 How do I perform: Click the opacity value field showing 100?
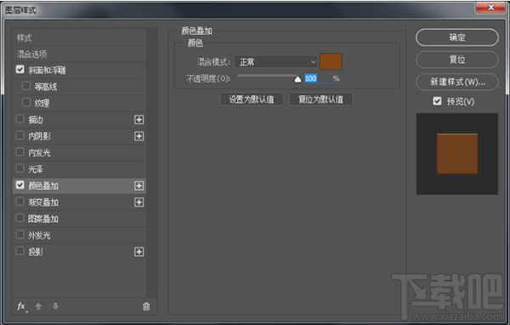[318, 78]
